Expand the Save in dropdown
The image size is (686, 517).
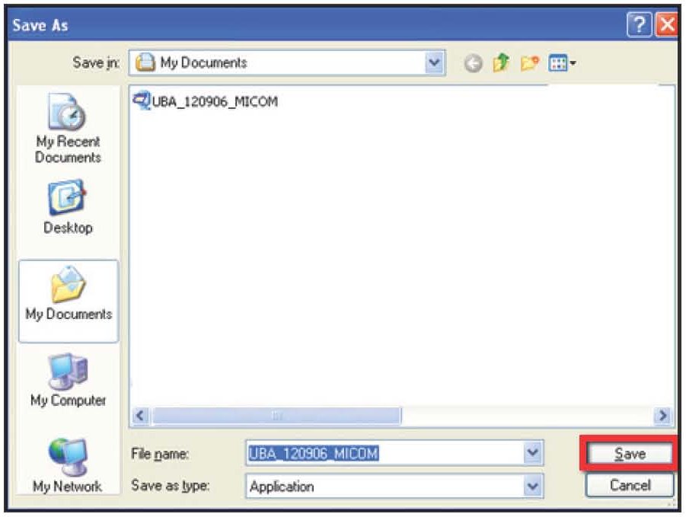433,63
